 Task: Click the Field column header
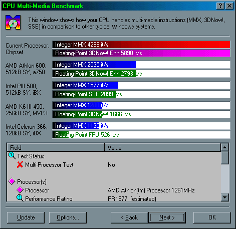[x=56, y=147]
